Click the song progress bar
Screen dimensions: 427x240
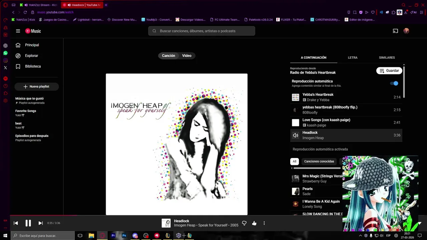(x=176, y=215)
